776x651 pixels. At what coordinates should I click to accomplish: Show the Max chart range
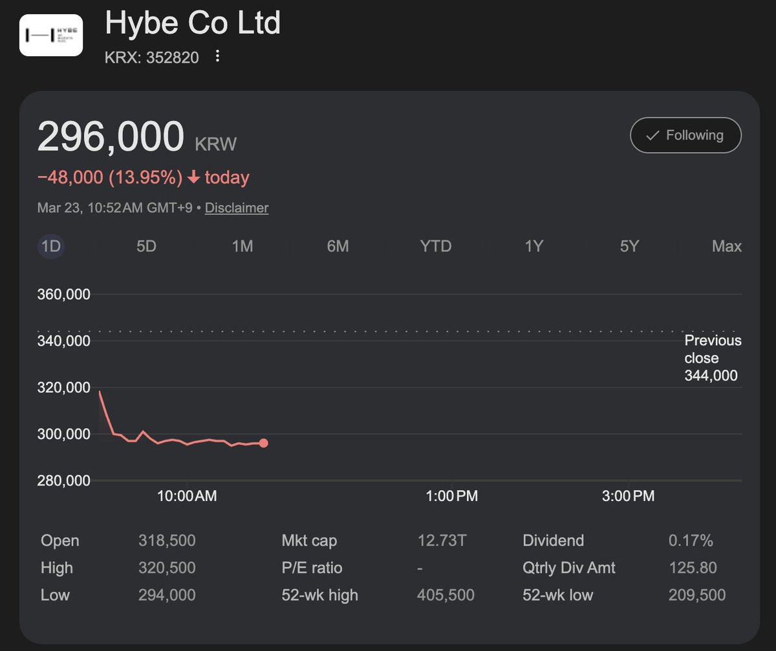pyautogui.click(x=726, y=246)
